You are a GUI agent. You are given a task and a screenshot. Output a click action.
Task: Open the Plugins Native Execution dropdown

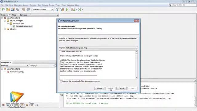pos(102,48)
